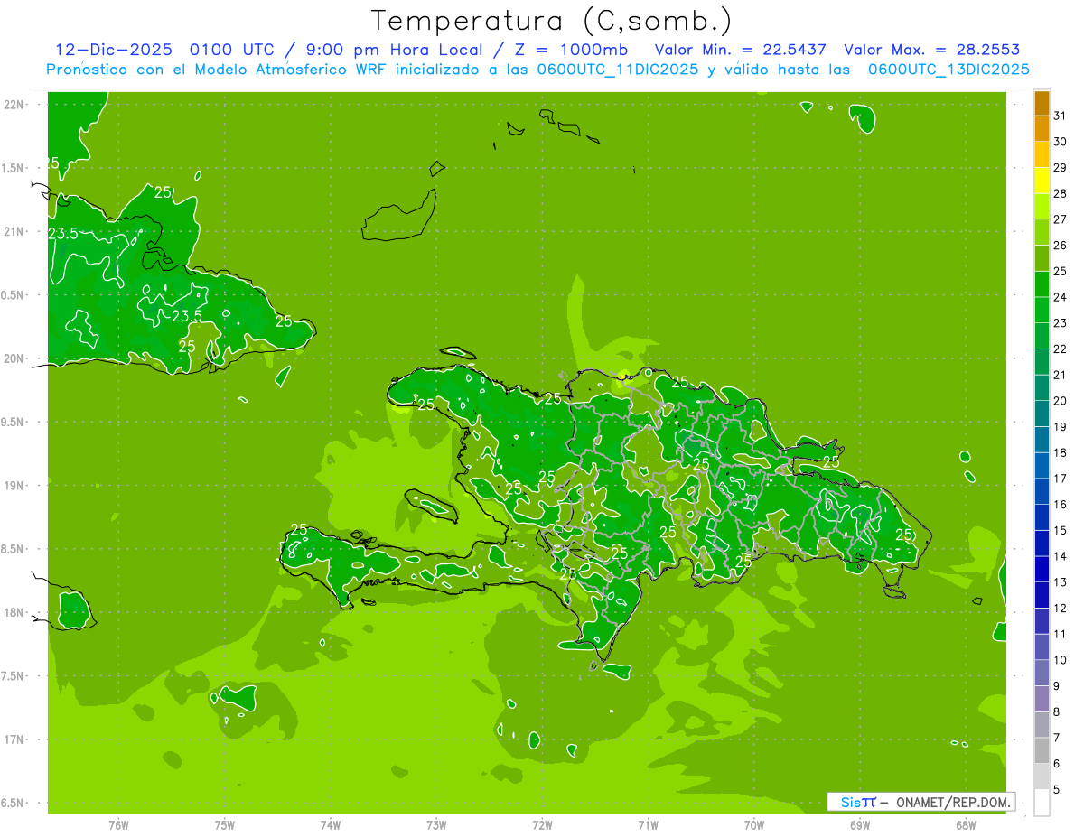Click the '29' colorbar label
Screen dimensions: 1084x837
coord(1060,168)
